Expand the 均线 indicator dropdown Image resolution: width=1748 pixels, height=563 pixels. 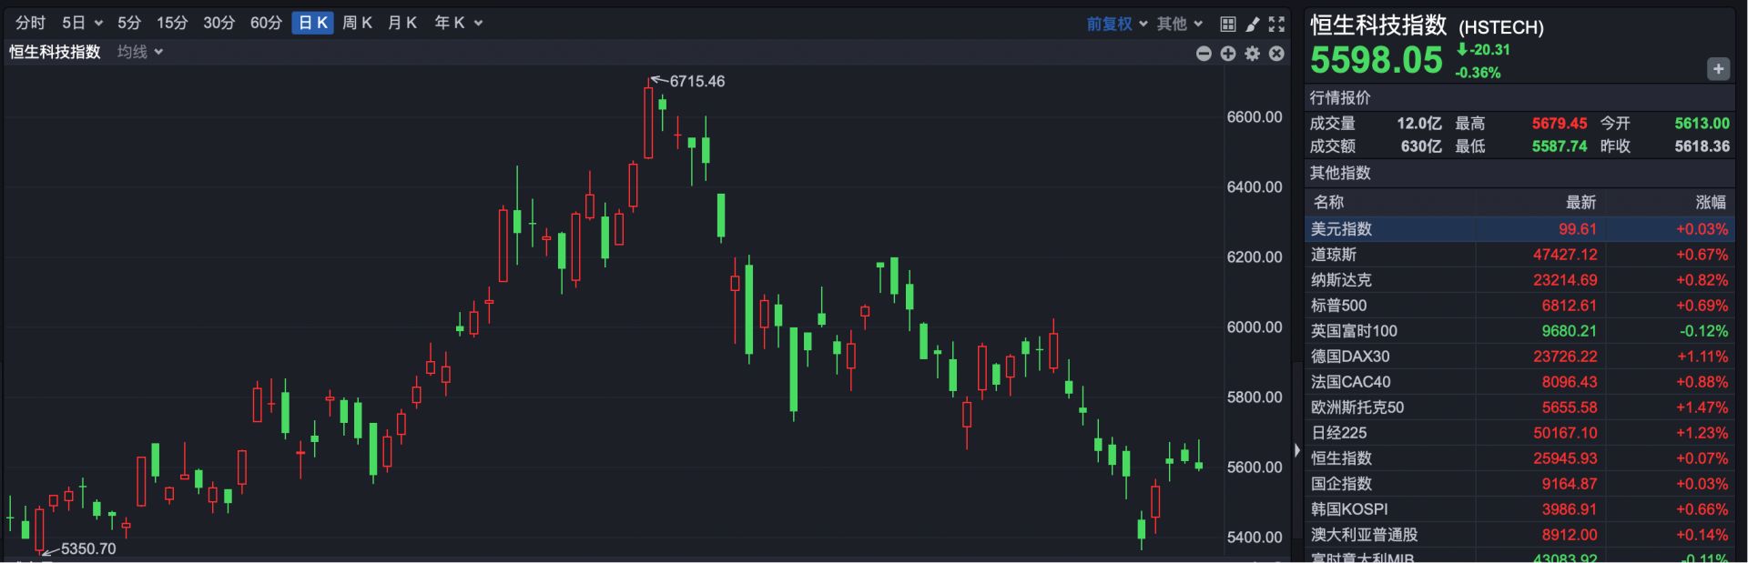[140, 52]
